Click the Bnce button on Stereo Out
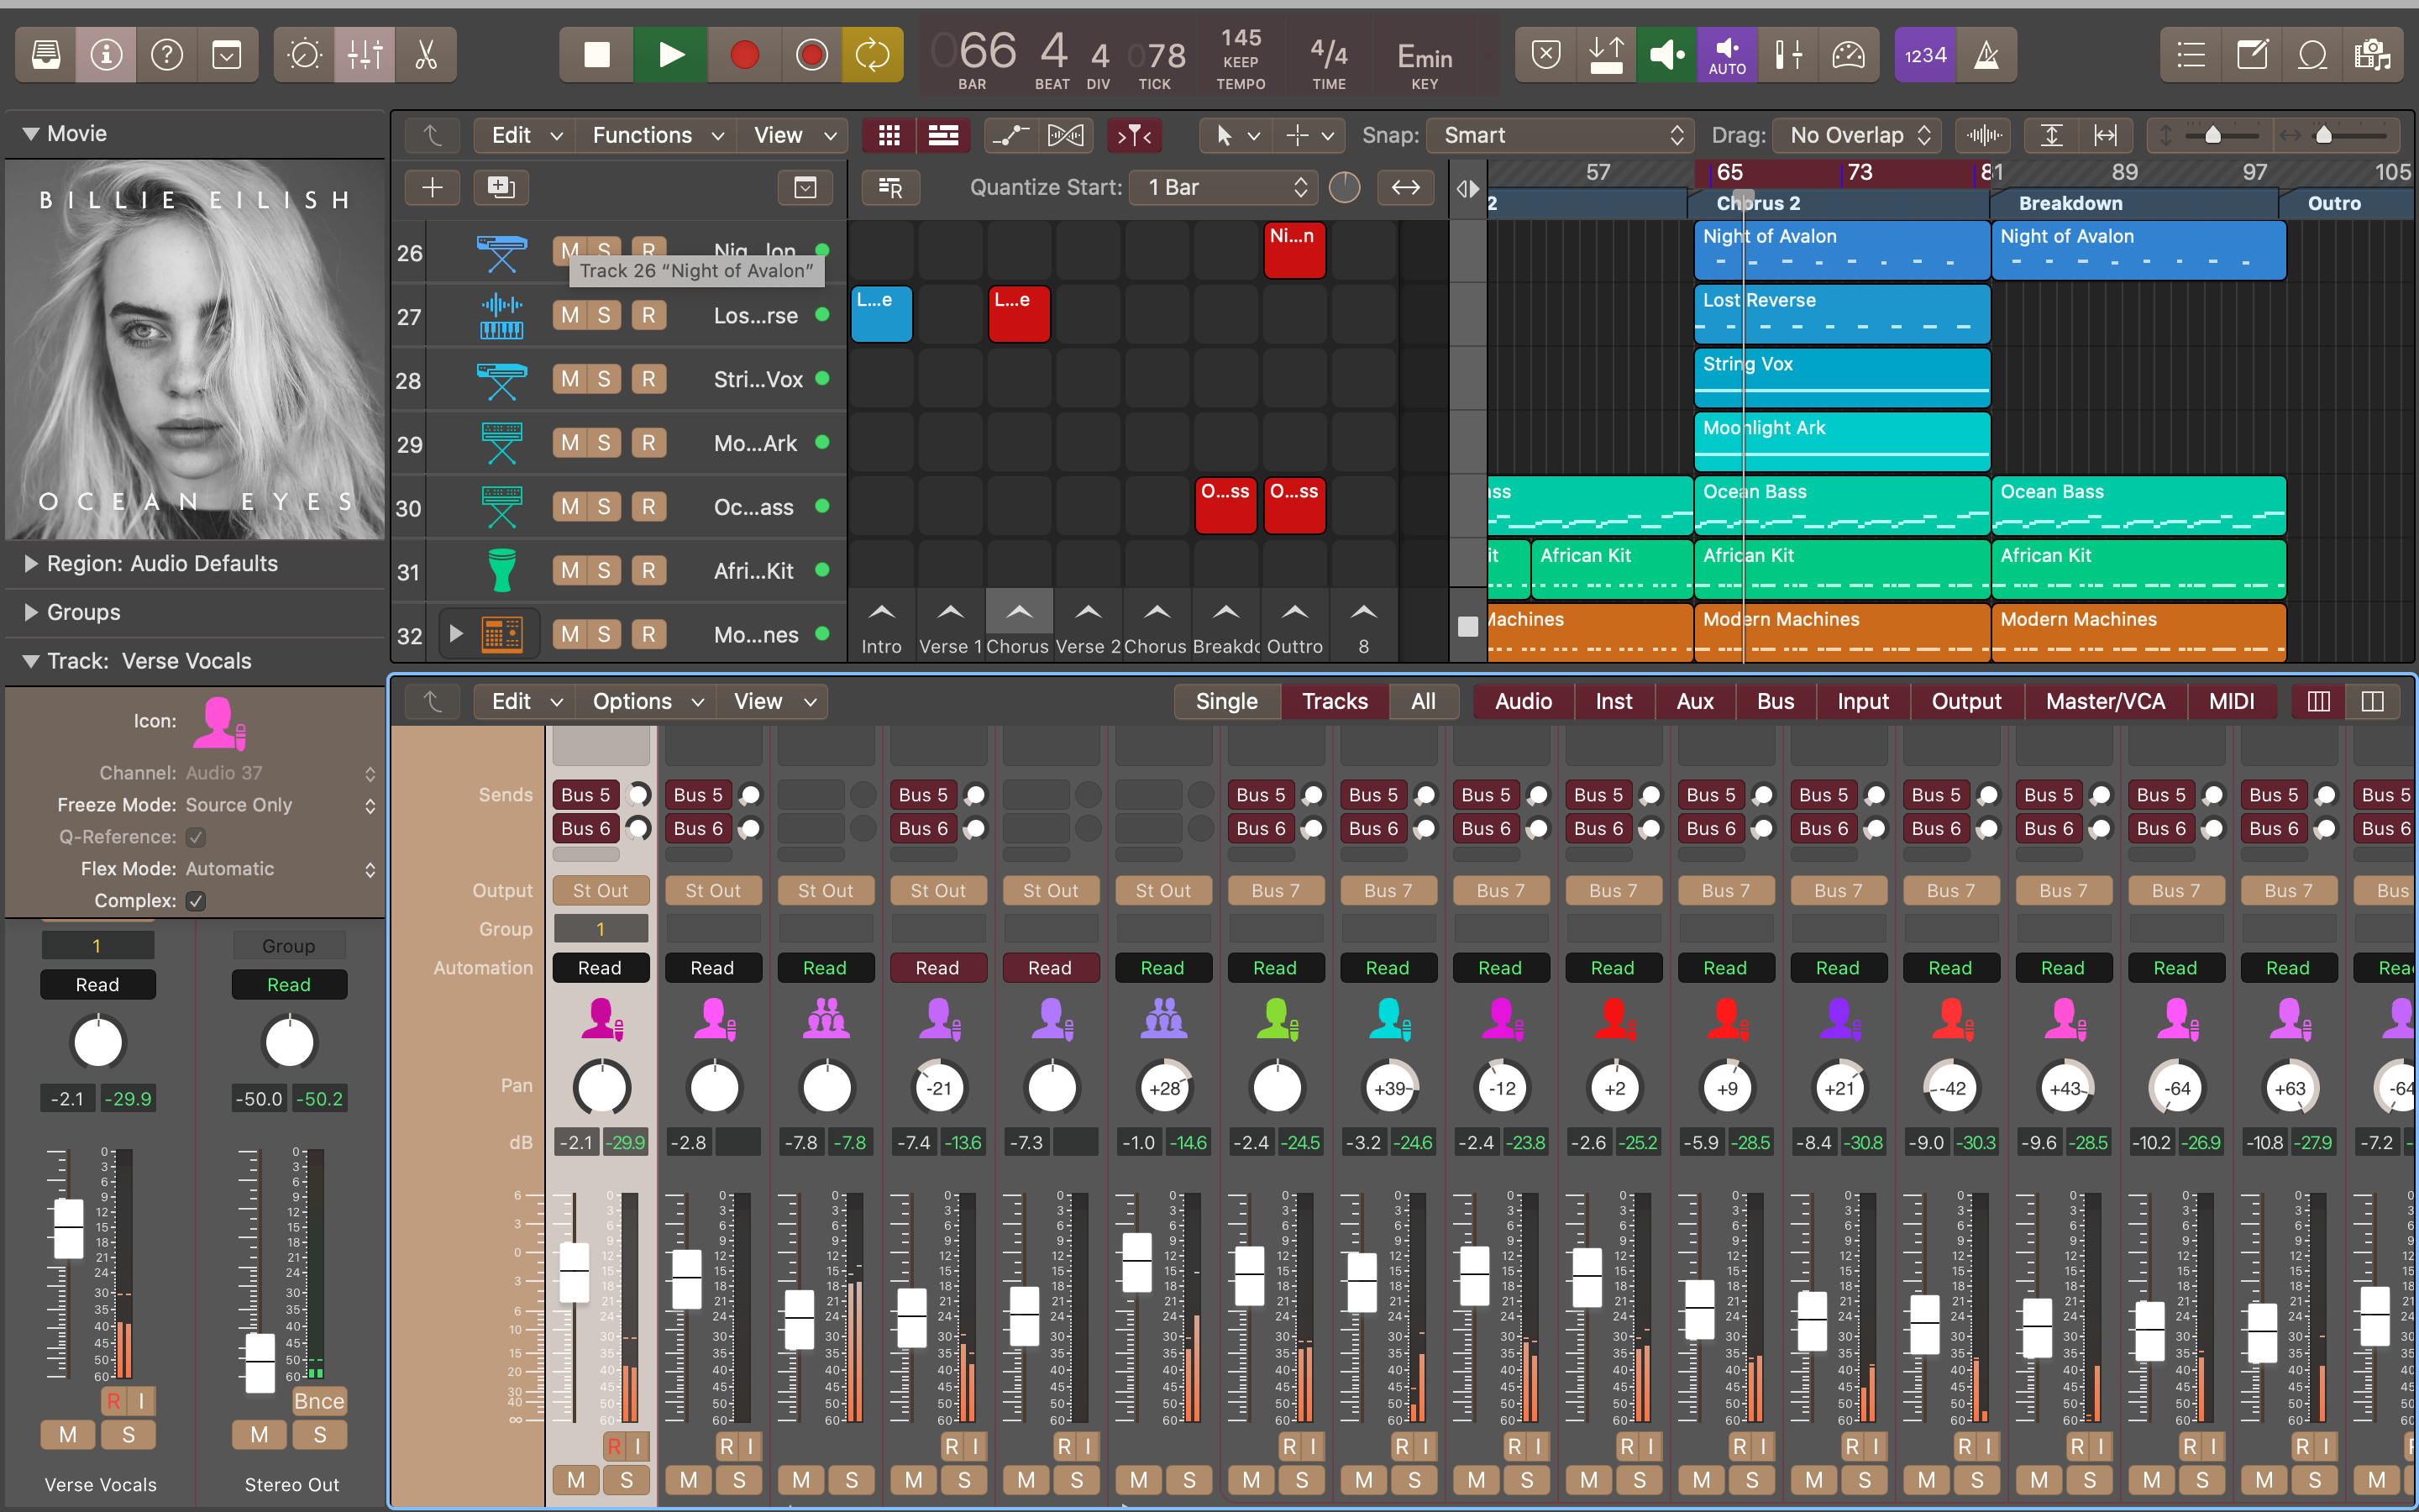The image size is (2419, 1512). click(x=319, y=1401)
